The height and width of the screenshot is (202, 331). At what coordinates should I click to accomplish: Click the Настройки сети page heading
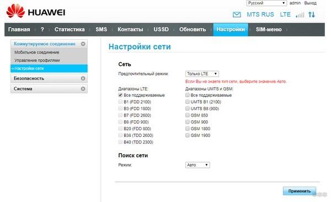[140, 46]
